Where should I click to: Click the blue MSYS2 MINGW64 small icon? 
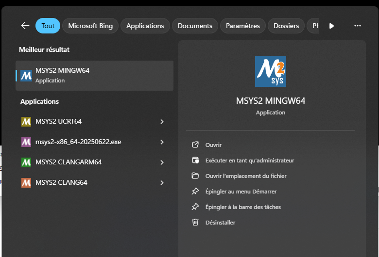tap(26, 76)
